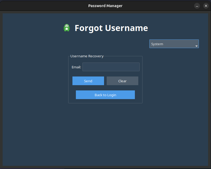
Task: Open the System theme dropdown
Action: click(x=174, y=44)
